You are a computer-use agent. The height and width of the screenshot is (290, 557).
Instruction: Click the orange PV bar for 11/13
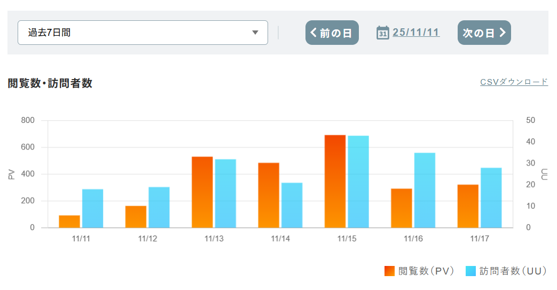202,192
